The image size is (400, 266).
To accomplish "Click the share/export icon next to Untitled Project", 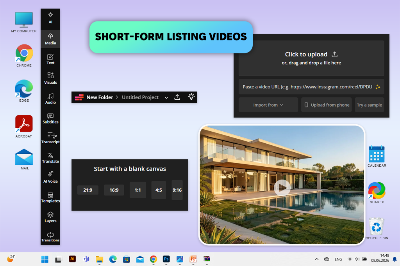I will [177, 97].
